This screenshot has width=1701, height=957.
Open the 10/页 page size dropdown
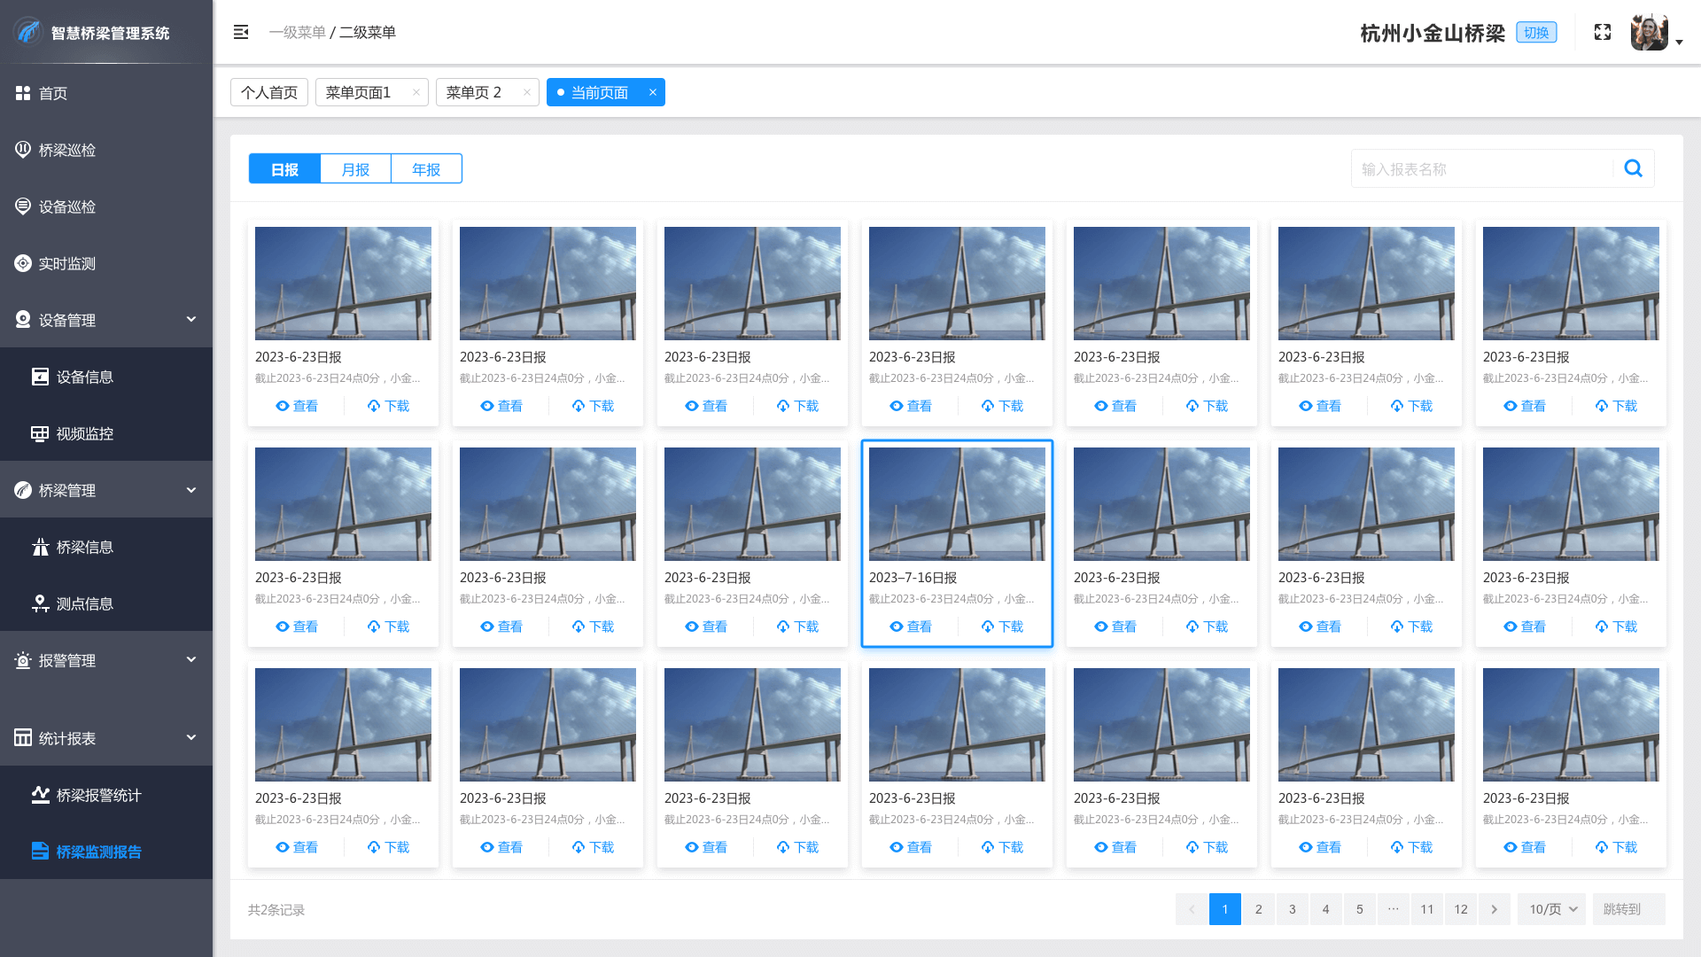click(x=1552, y=909)
